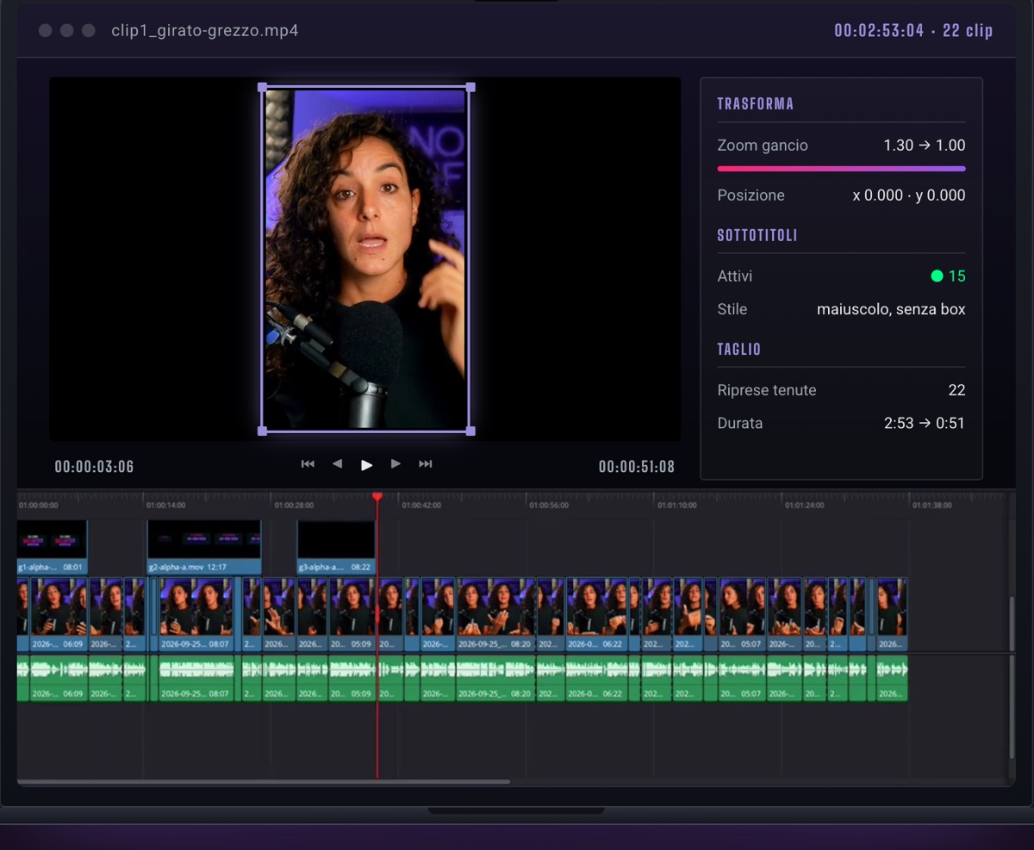
Task: Select the red playhead marker on the ruler
Action: pyautogui.click(x=377, y=497)
